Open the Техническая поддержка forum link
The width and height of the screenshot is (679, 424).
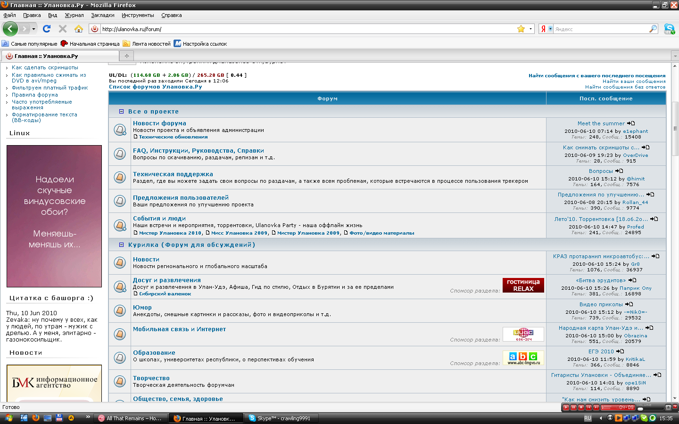pyautogui.click(x=173, y=174)
